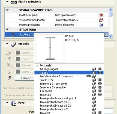Click the Visualizzazione Pianta row icon
Screen dimensions: 117x114
tap(101, 20)
